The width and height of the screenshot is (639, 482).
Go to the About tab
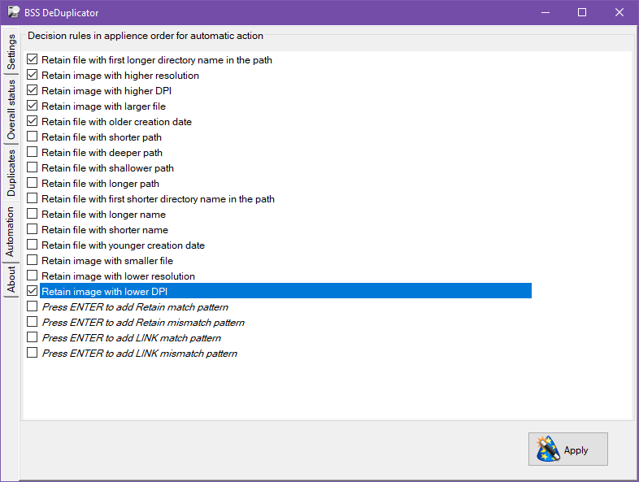11,279
